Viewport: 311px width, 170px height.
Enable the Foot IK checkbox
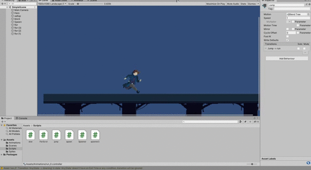pyautogui.click(x=287, y=36)
